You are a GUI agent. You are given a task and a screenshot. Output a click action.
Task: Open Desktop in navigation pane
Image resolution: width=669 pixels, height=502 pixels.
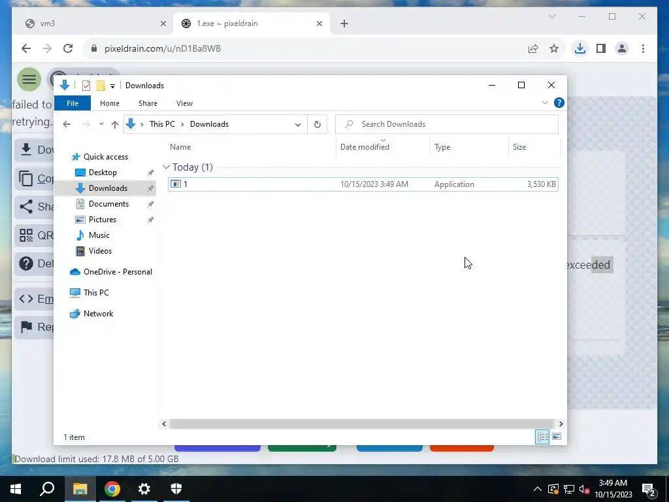103,173
